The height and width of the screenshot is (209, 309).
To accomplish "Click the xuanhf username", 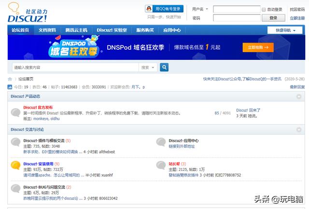I will coord(107,175).
